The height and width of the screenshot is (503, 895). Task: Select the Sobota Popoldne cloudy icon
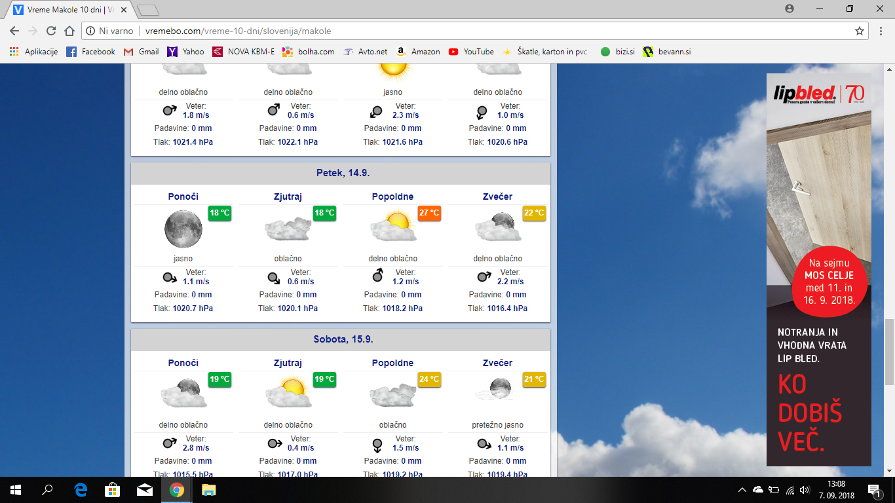pos(393,396)
